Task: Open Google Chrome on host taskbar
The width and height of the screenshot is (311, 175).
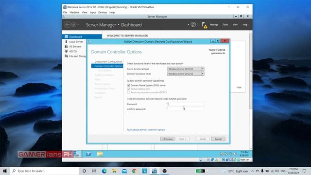Action: point(134,171)
